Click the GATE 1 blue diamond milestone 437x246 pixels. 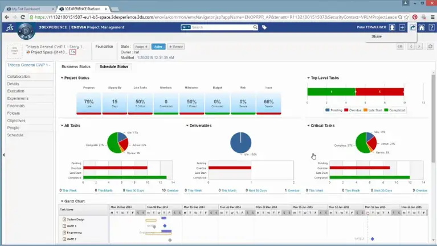[165, 226]
